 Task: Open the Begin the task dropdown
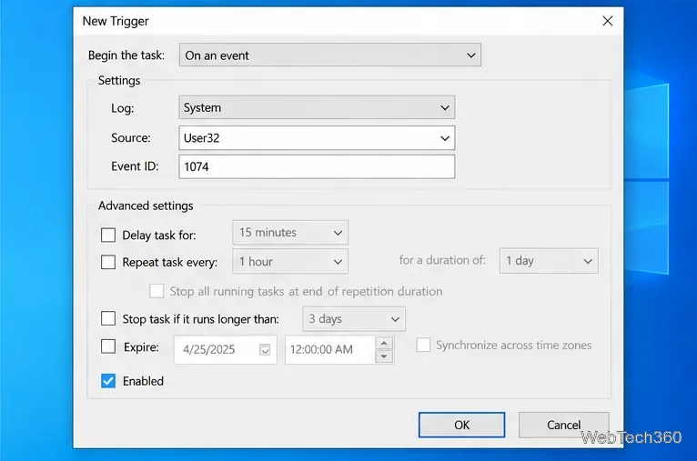tap(329, 55)
